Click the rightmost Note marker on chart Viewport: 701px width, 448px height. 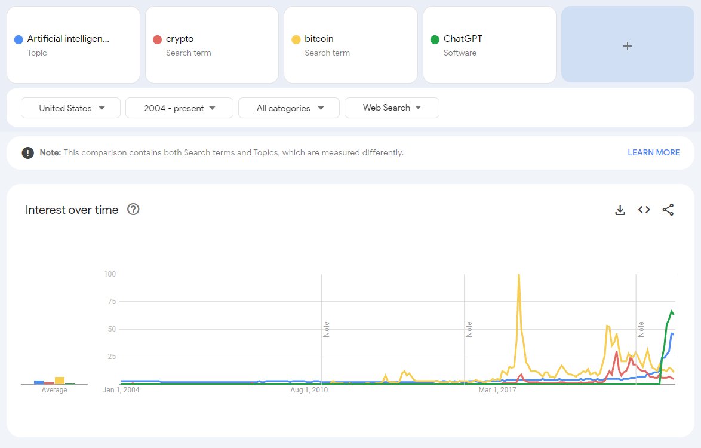(x=641, y=330)
